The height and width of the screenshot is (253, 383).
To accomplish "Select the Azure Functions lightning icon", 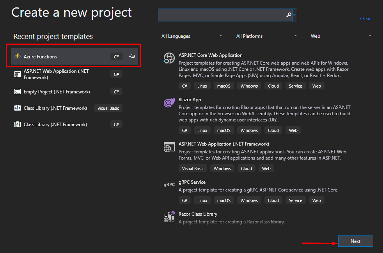I will coord(18,55).
